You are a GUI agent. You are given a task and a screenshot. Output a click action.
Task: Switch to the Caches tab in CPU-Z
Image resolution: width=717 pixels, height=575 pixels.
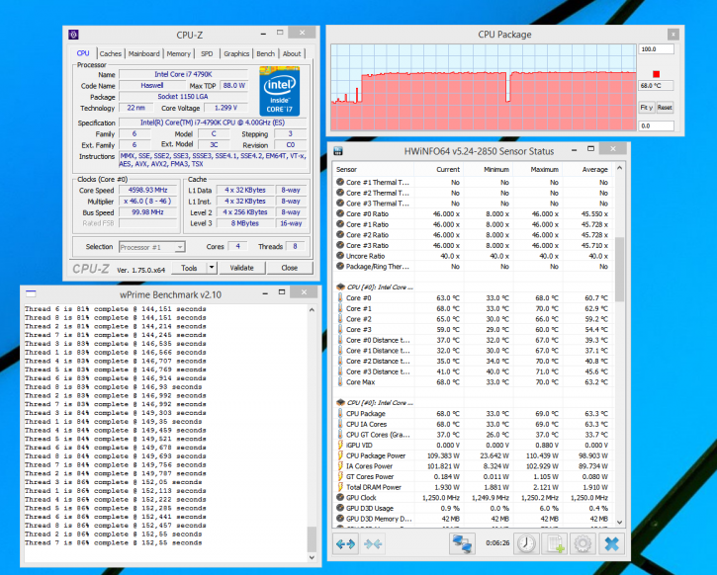pos(110,54)
